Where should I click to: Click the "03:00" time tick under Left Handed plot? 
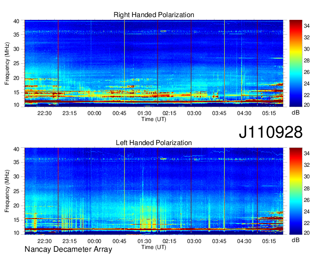tap(194, 241)
